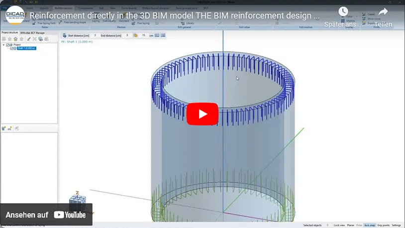Click the first gray icon in project structure toolbar

pyautogui.click(x=3, y=39)
